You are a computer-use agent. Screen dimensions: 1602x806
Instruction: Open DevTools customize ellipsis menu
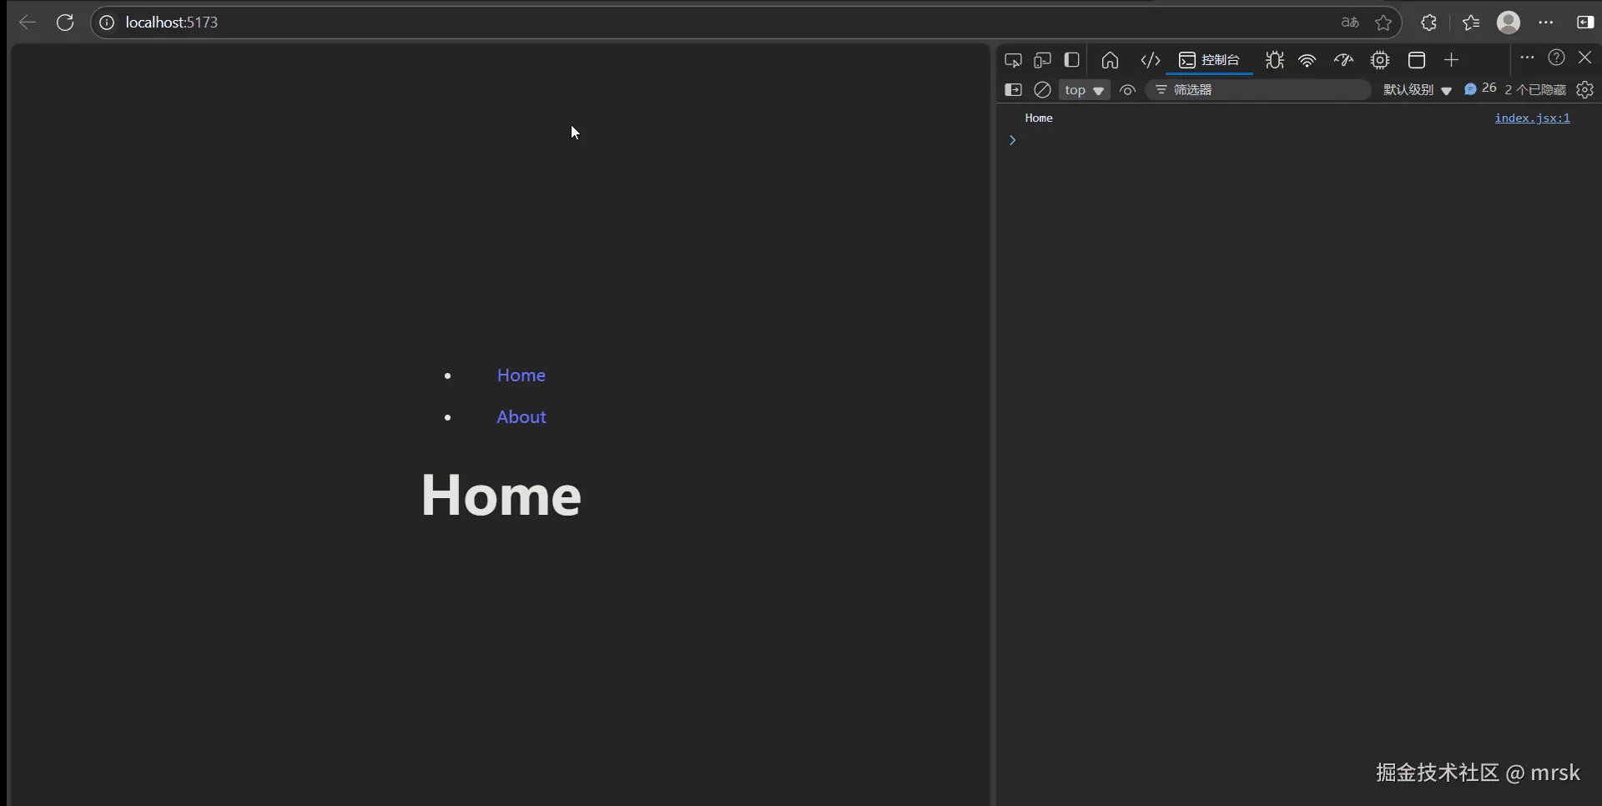pyautogui.click(x=1527, y=58)
